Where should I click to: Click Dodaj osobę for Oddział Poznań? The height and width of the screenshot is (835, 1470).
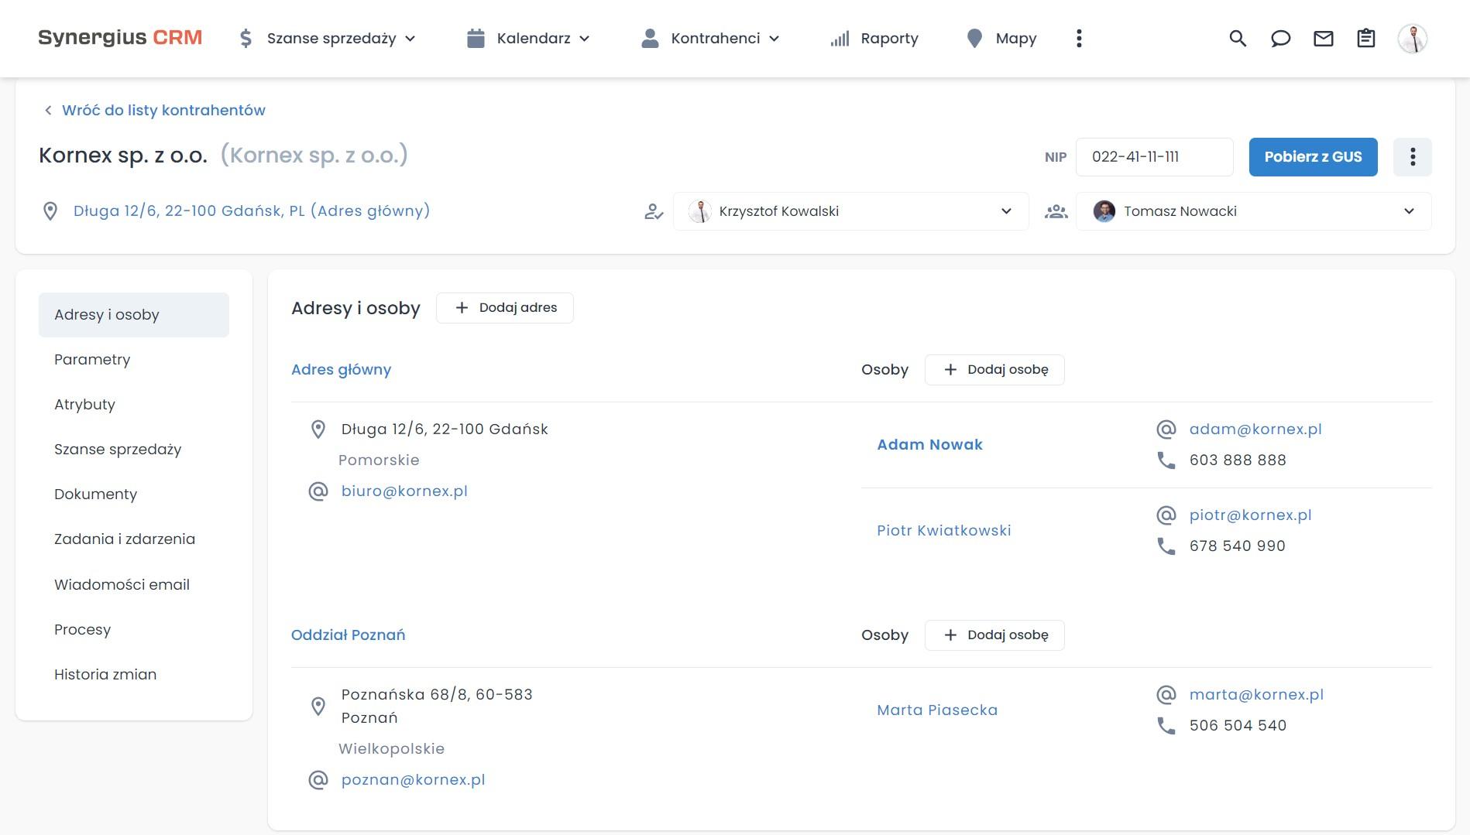click(x=994, y=635)
